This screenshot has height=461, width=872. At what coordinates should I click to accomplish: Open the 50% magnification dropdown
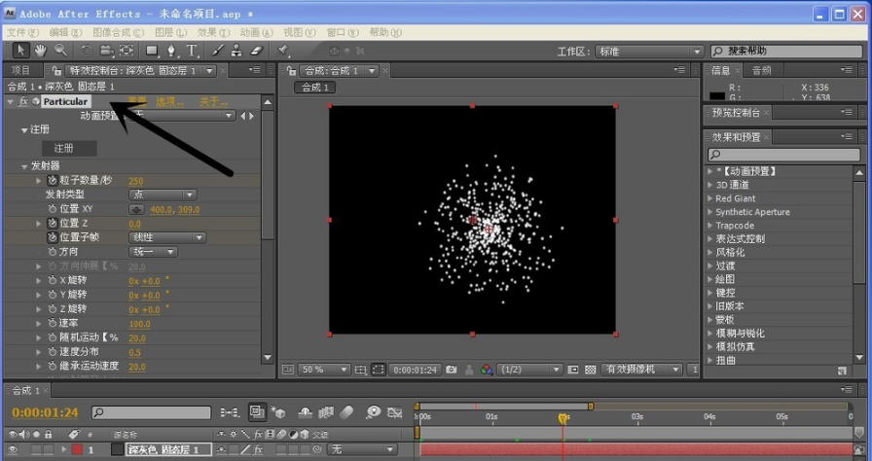tap(325, 370)
